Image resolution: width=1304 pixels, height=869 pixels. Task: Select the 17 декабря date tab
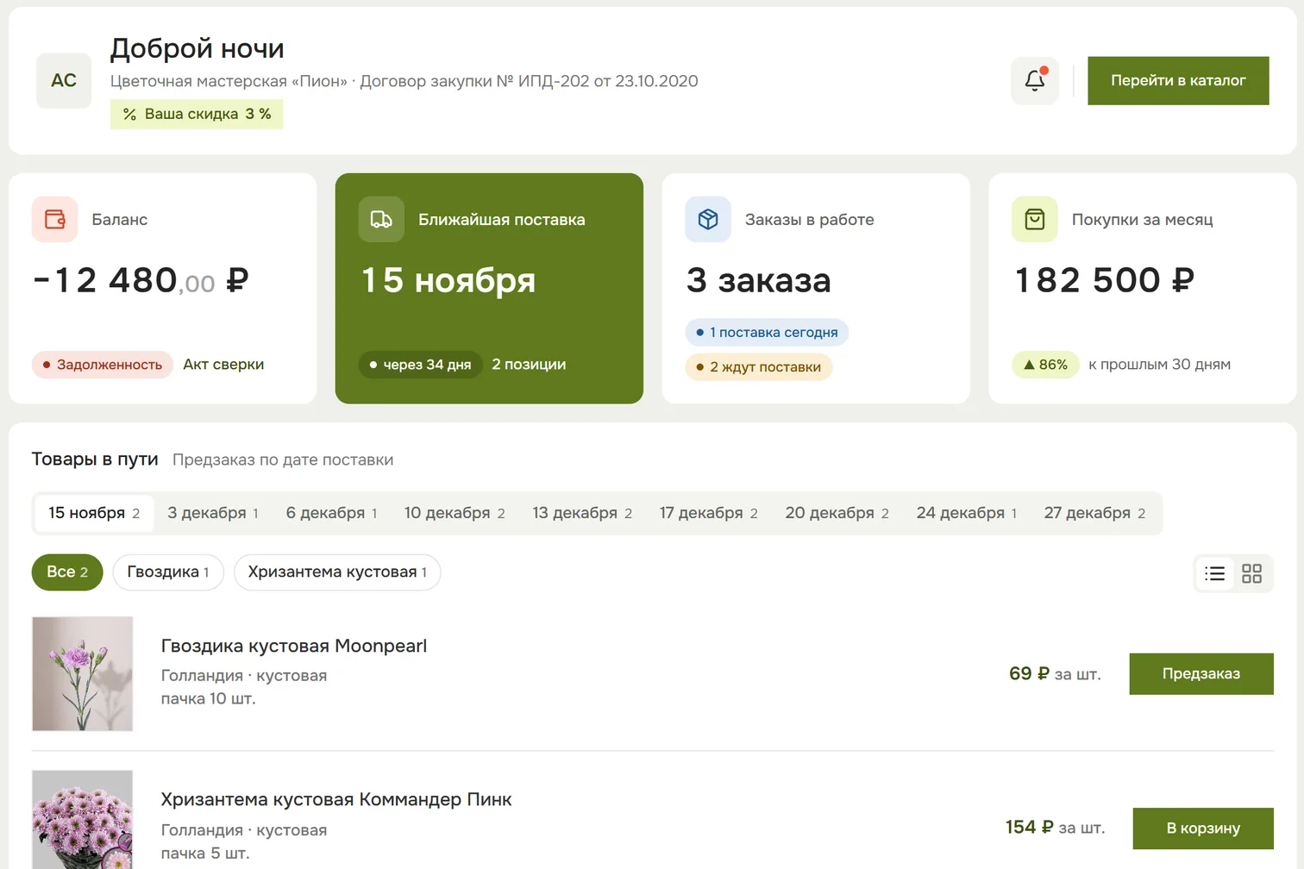(x=709, y=513)
